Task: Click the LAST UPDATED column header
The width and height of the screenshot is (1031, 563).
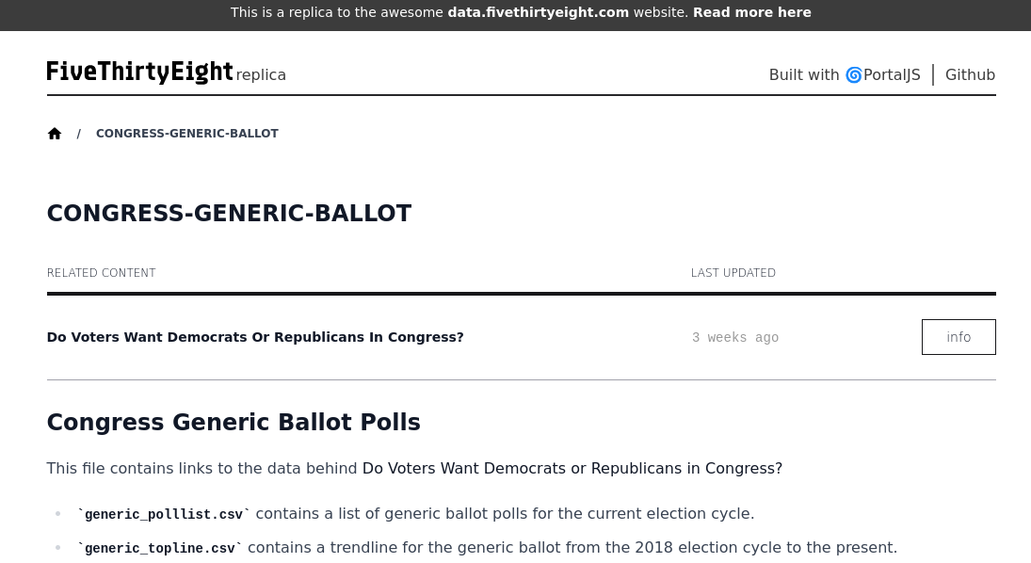Action: [x=733, y=273]
